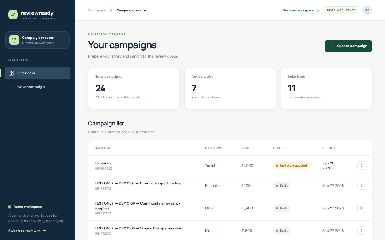Click campaign ID #90636522
The image size is (385, 240).
(103, 169)
